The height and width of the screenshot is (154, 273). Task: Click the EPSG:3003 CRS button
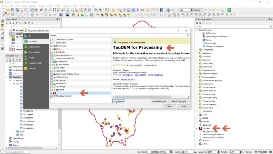coord(261,152)
